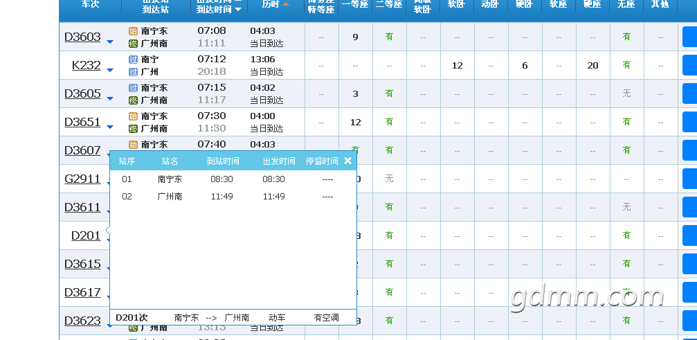This screenshot has height=340, width=697.
Task: Click 停留时间 header in popup
Action: pyautogui.click(x=322, y=161)
